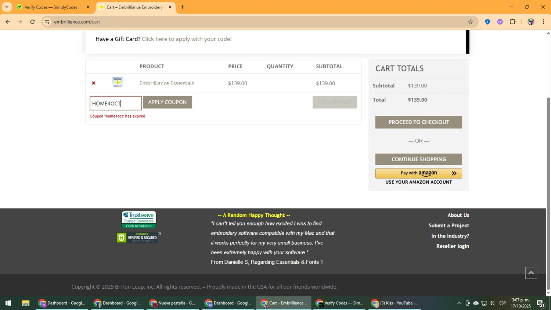The height and width of the screenshot is (310, 551).
Task: Open the Chrome three-dot menu
Action: [543, 22]
